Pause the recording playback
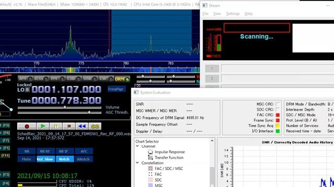 56,126
